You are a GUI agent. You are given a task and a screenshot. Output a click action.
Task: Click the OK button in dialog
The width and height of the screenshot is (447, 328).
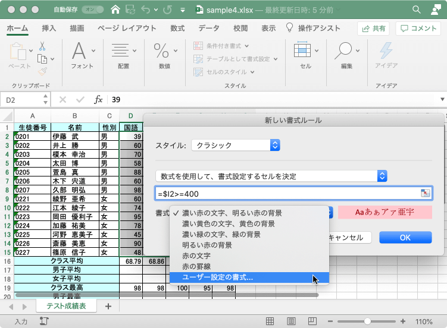click(x=405, y=237)
